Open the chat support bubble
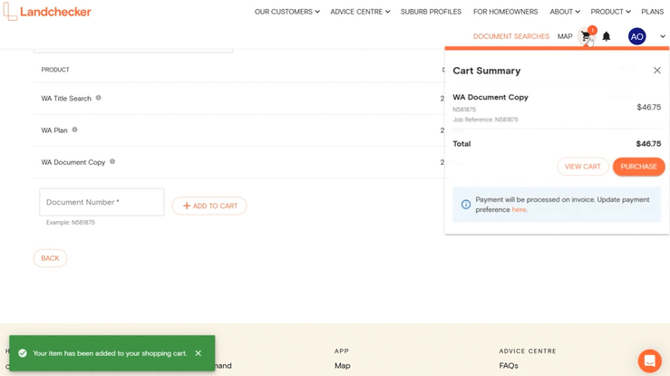This screenshot has height=376, width=670. 649,361
